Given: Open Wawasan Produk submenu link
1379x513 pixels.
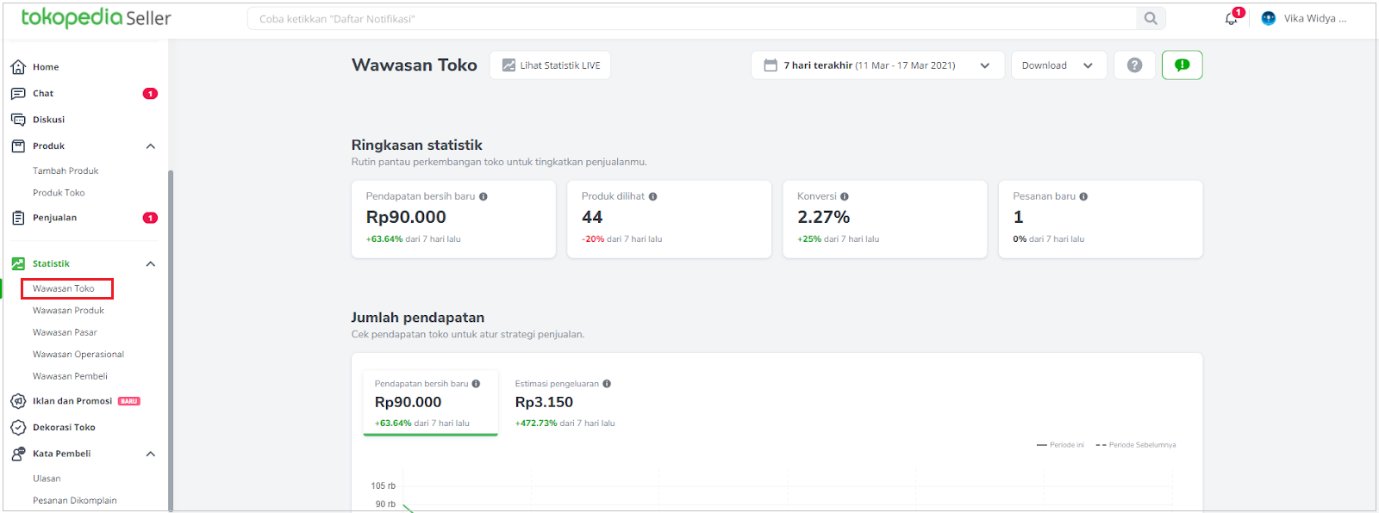Looking at the screenshot, I should (x=68, y=311).
